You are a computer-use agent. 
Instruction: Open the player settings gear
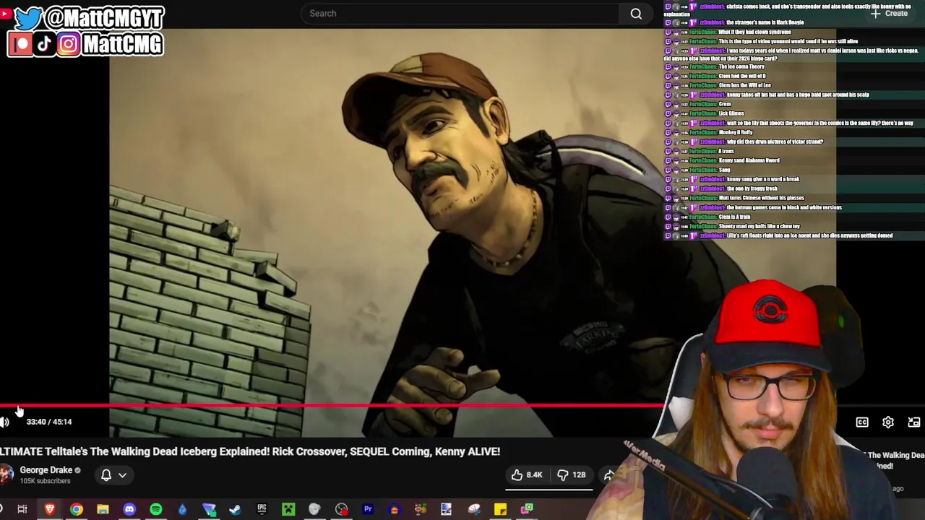pyautogui.click(x=888, y=422)
